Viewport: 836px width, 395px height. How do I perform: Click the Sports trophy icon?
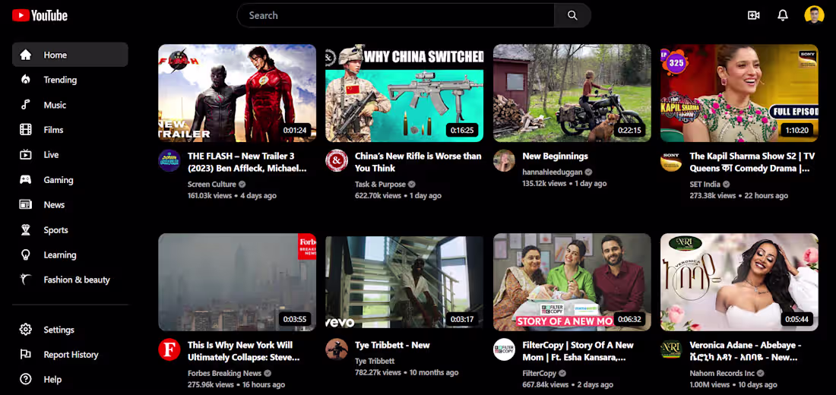pos(26,229)
